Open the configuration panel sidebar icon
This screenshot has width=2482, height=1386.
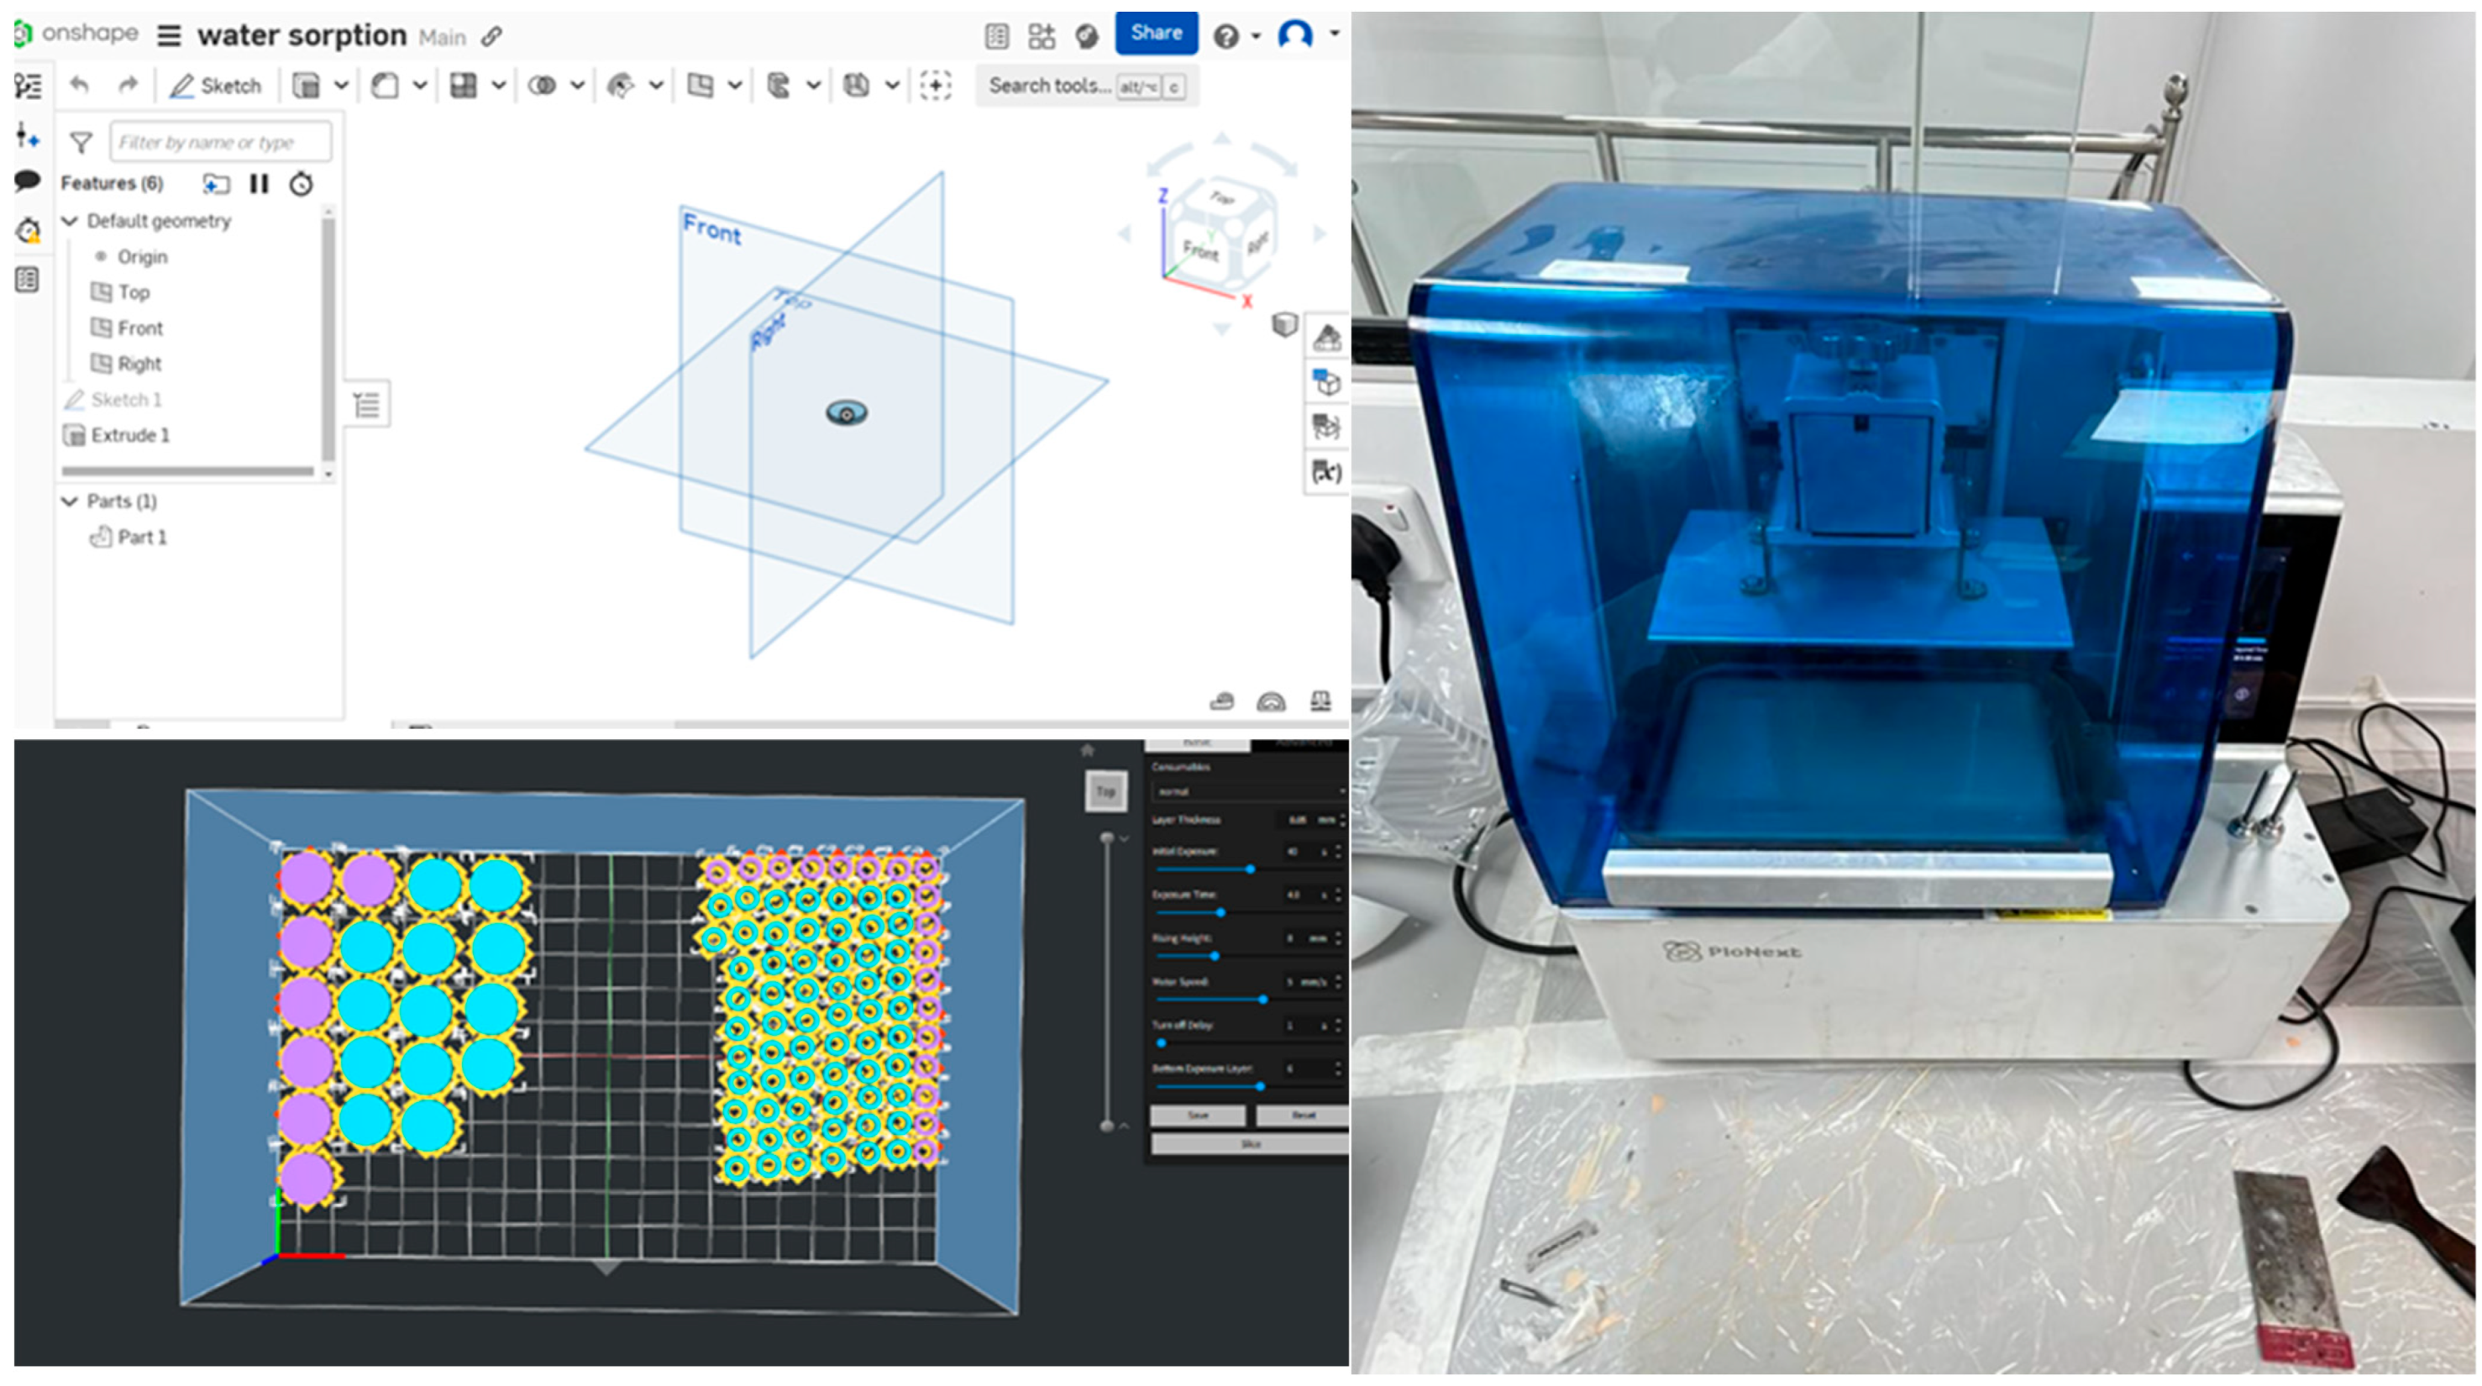pos(28,136)
